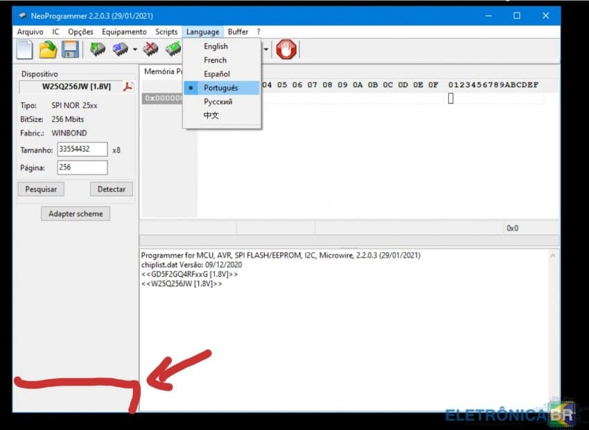Maximize the NeoProgrammer window
Image resolution: width=589 pixels, height=430 pixels.
[517, 16]
